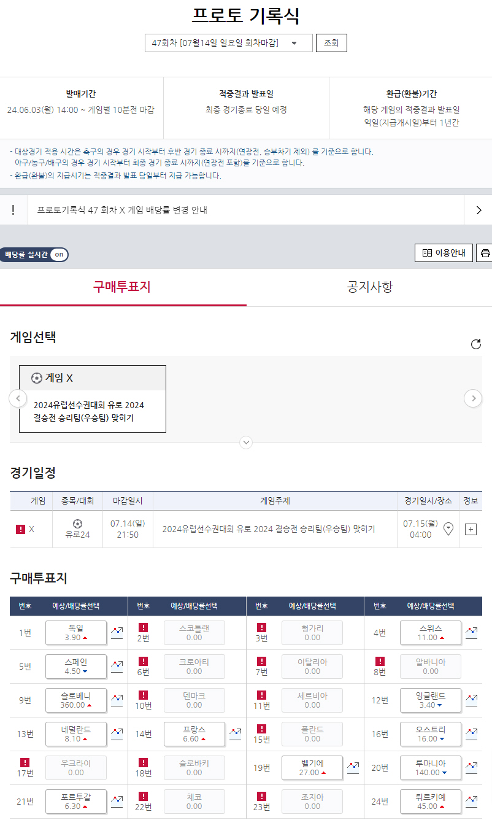The height and width of the screenshot is (820, 492).
Task: Expand game list with down chevron
Action: pyautogui.click(x=246, y=442)
